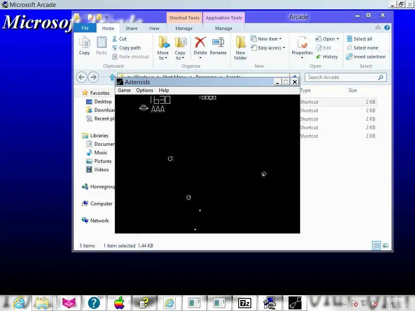This screenshot has width=415, height=311.
Task: Switch to the View ribbon tab
Action: pos(154,28)
